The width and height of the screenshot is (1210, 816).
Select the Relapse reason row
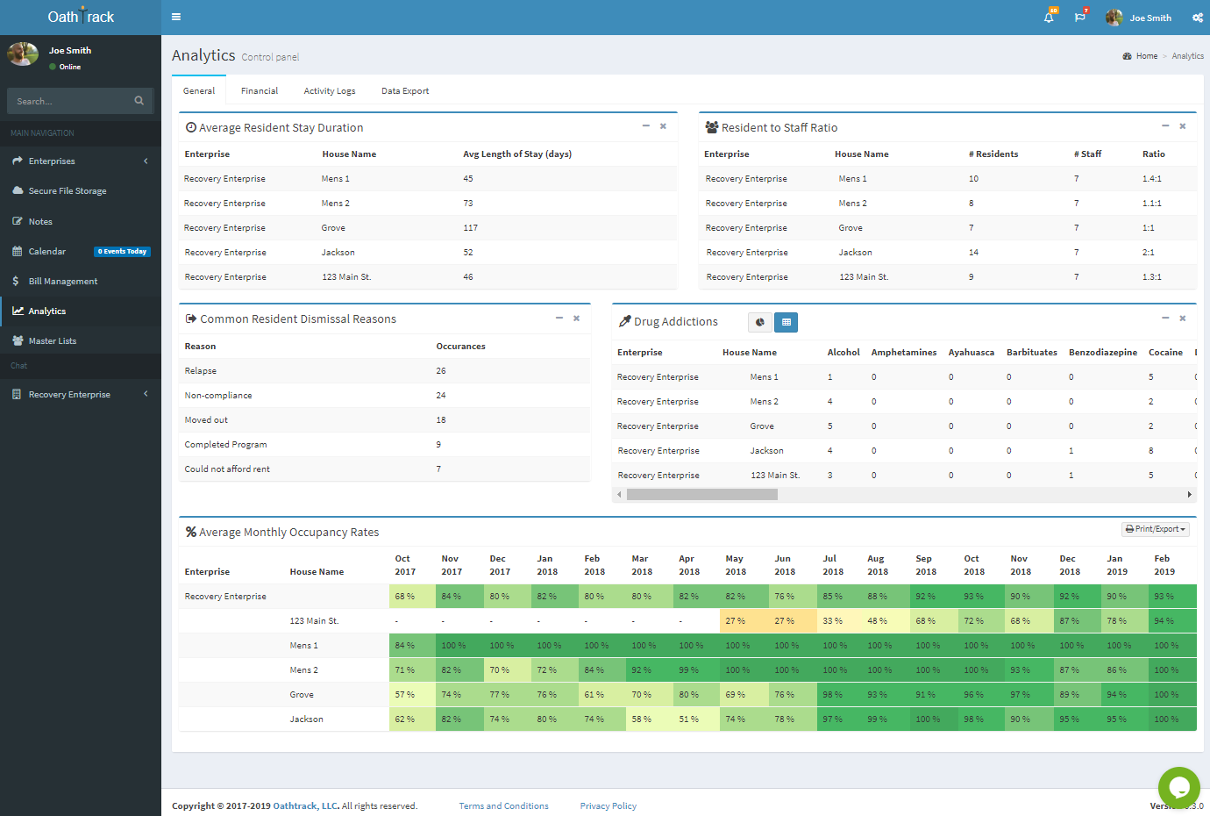coord(385,371)
